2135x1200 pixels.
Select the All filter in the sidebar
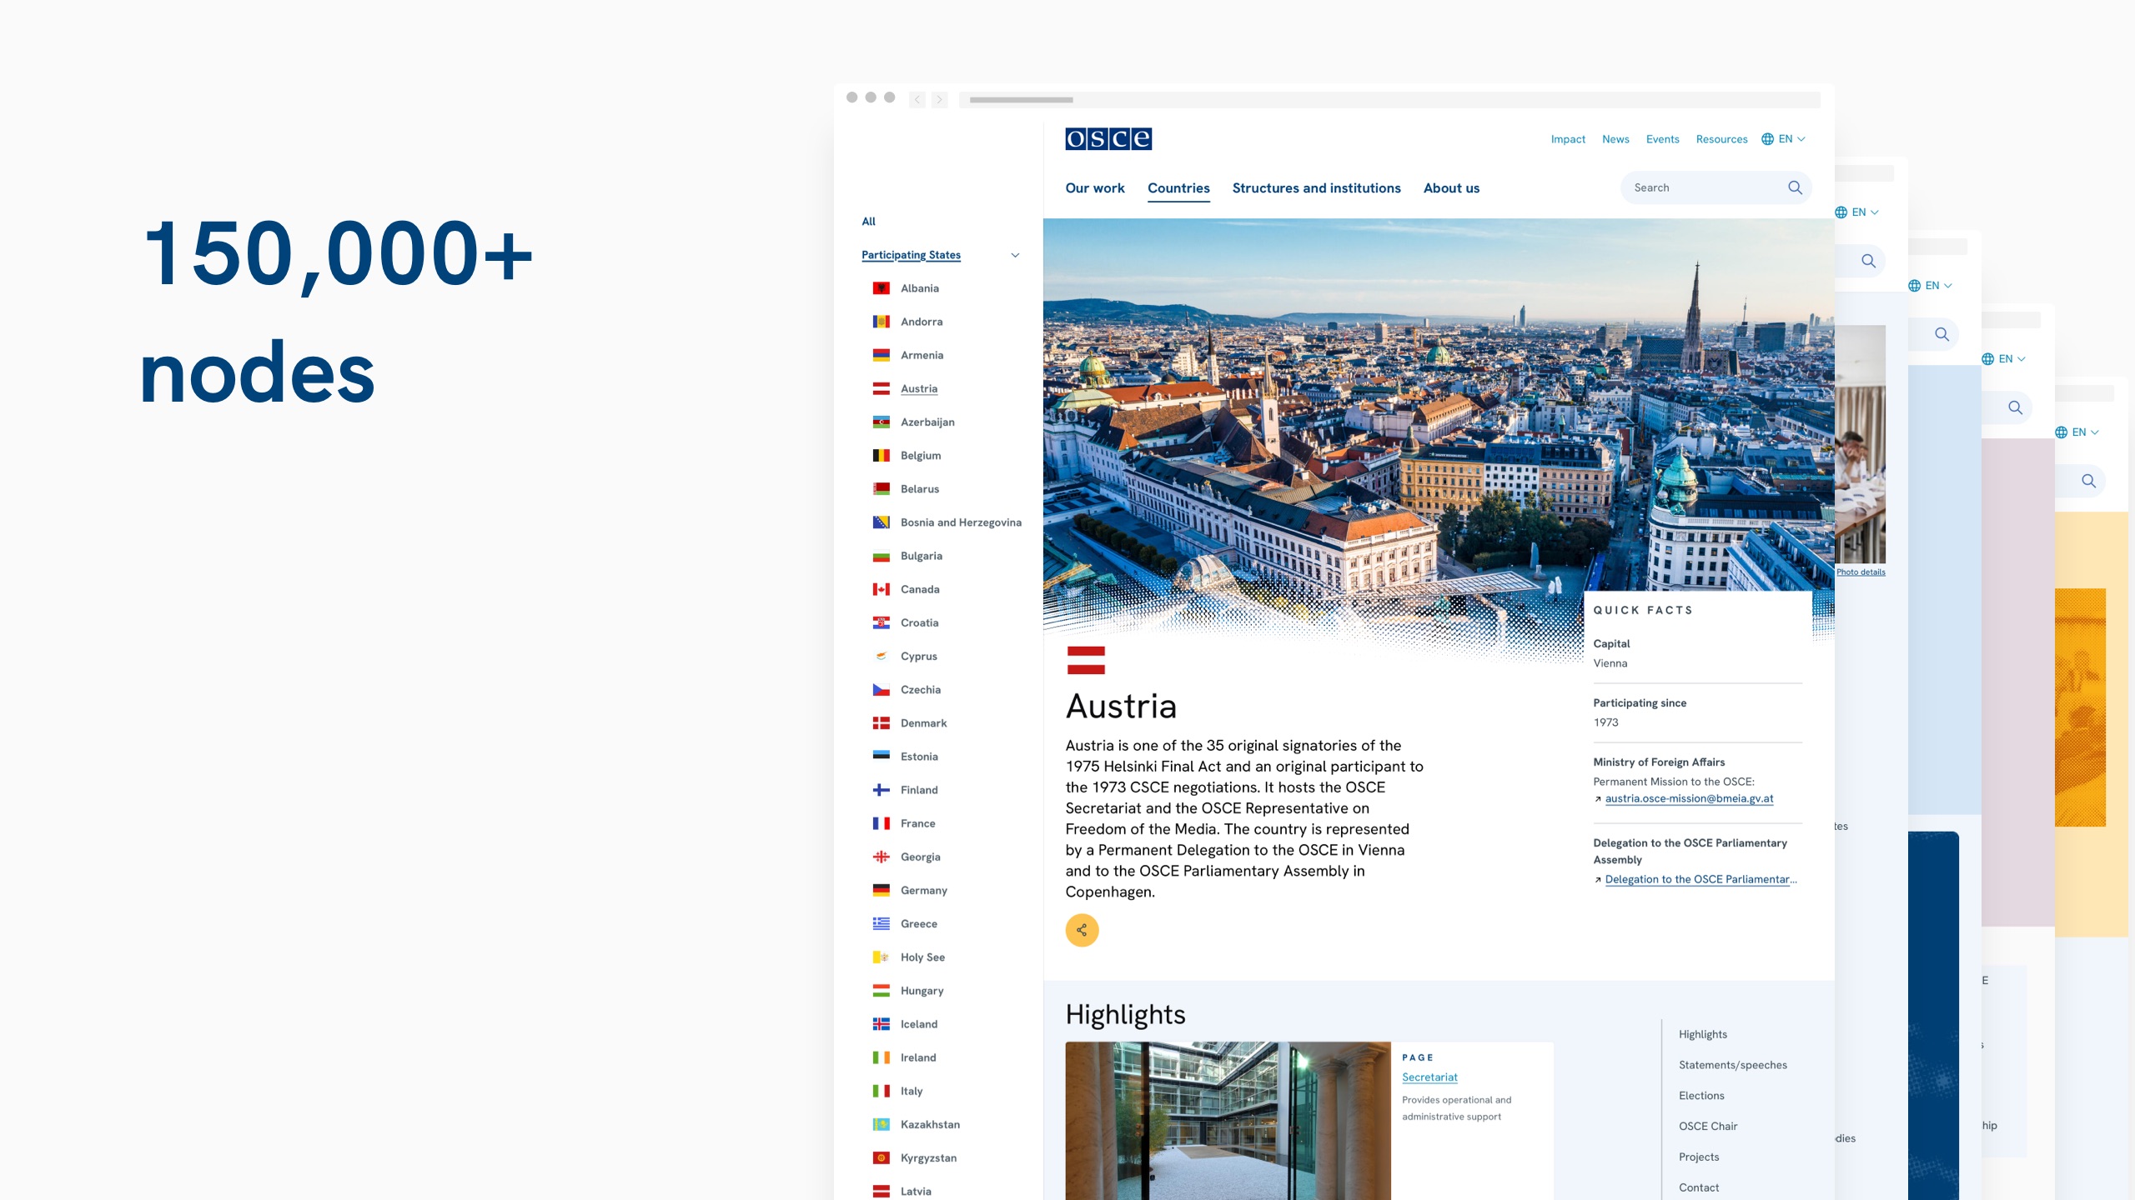pos(868,221)
